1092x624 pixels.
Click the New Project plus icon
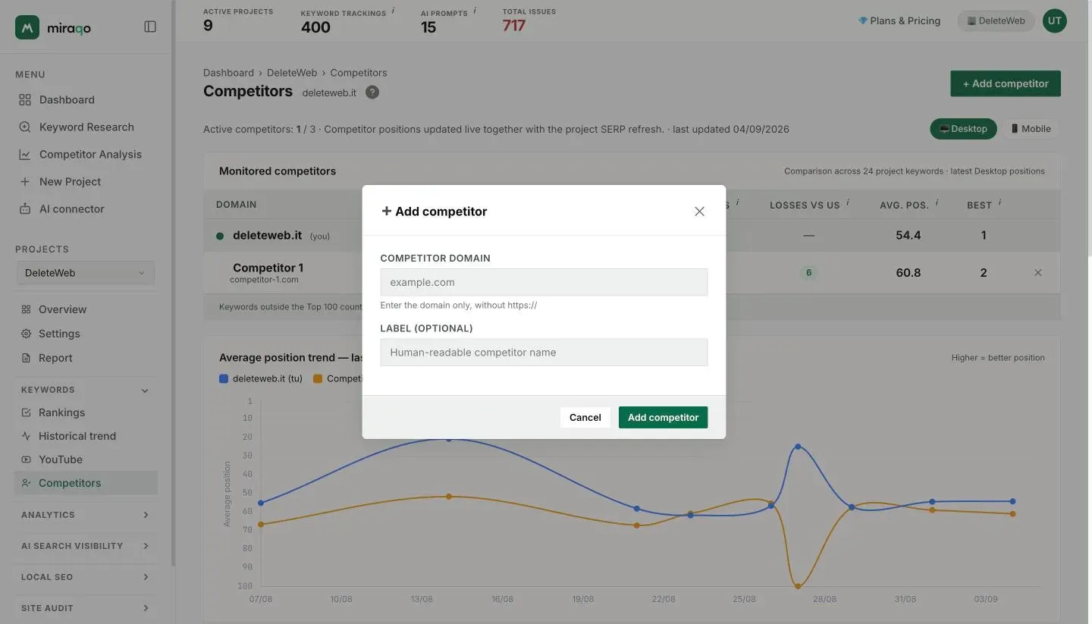pyautogui.click(x=25, y=182)
